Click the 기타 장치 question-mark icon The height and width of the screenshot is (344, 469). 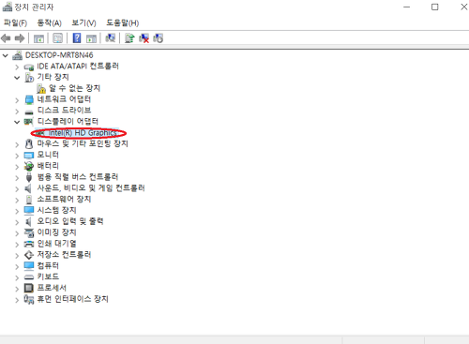tap(29, 78)
